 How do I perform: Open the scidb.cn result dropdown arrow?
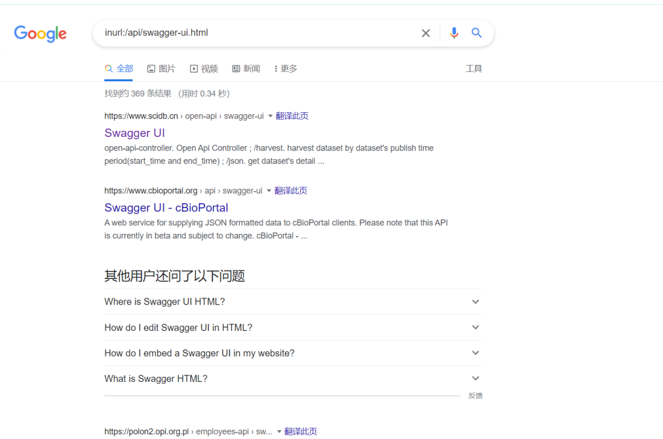(x=270, y=116)
